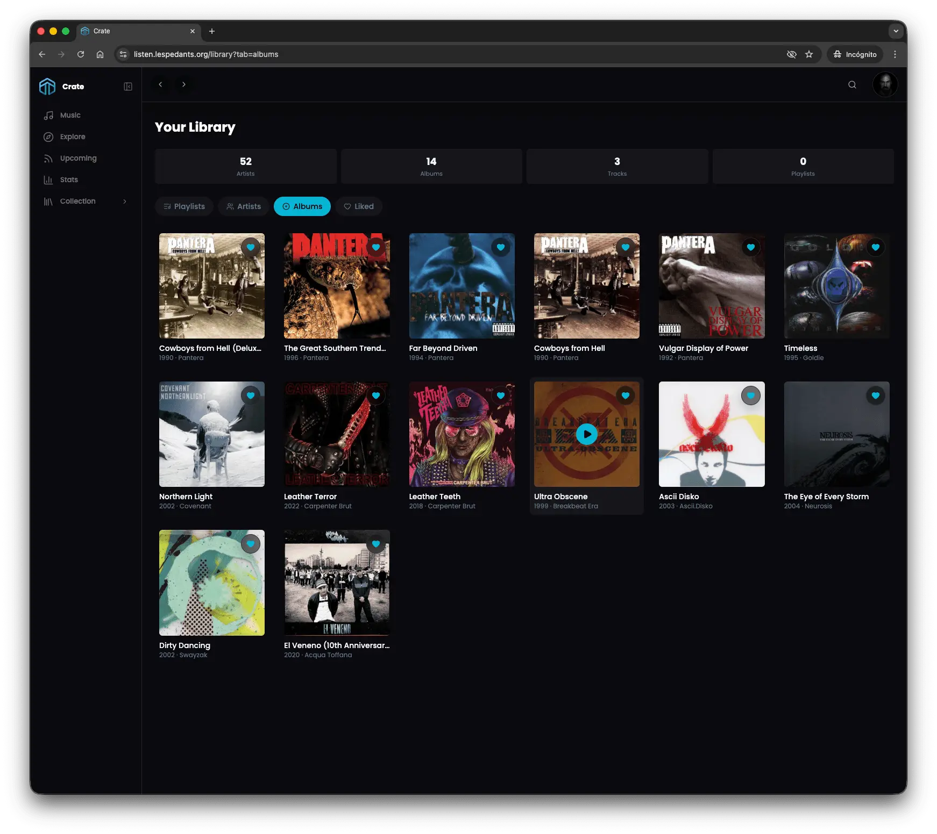Viewport: 937px width, 834px height.
Task: Click the tracking protection eye icon
Action: (791, 54)
